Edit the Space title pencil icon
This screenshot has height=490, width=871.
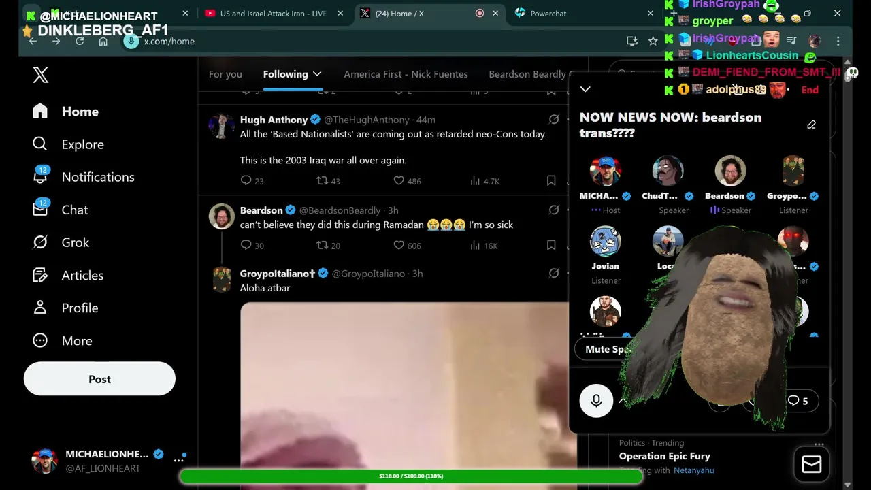[811, 125]
